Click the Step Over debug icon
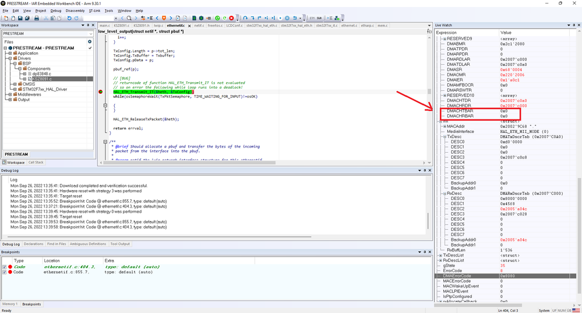This screenshot has width=582, height=313. (x=245, y=18)
